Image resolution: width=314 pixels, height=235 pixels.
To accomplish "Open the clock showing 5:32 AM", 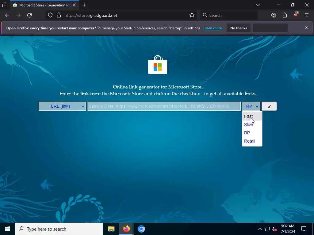I will pos(288,229).
